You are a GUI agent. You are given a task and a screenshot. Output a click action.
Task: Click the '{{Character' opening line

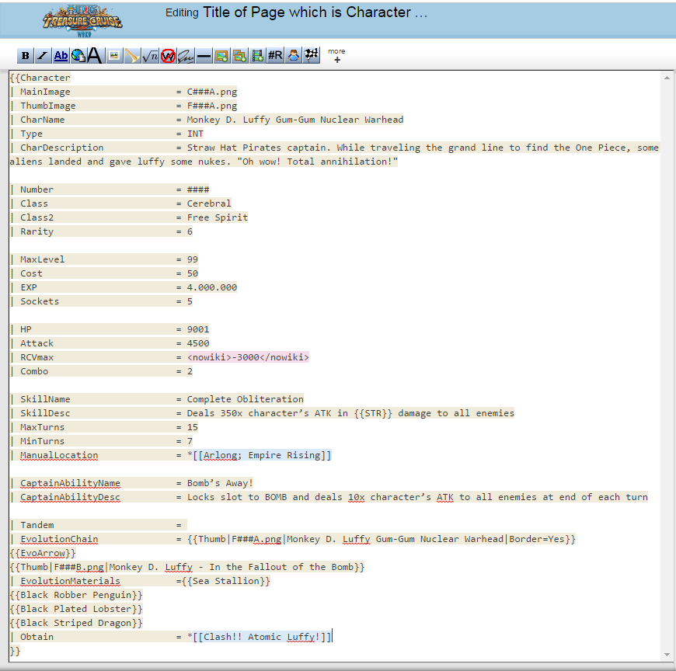(x=40, y=78)
